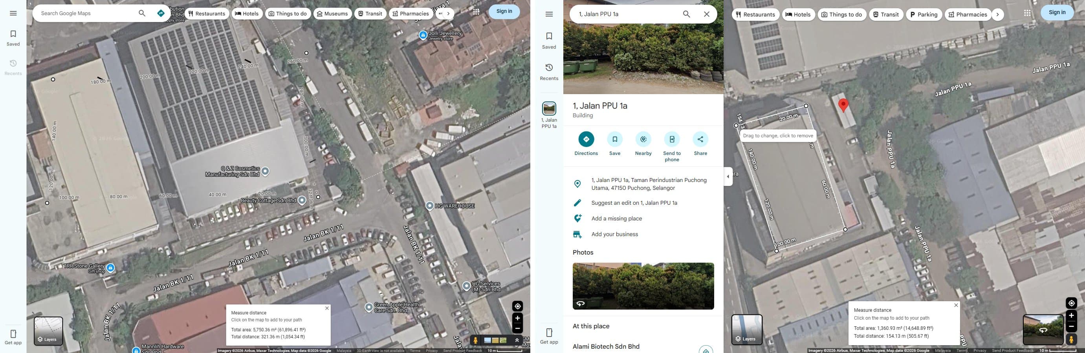This screenshot has height=353, width=1085.
Task: Select Restaurants chip in left window
Action: pyautogui.click(x=207, y=13)
